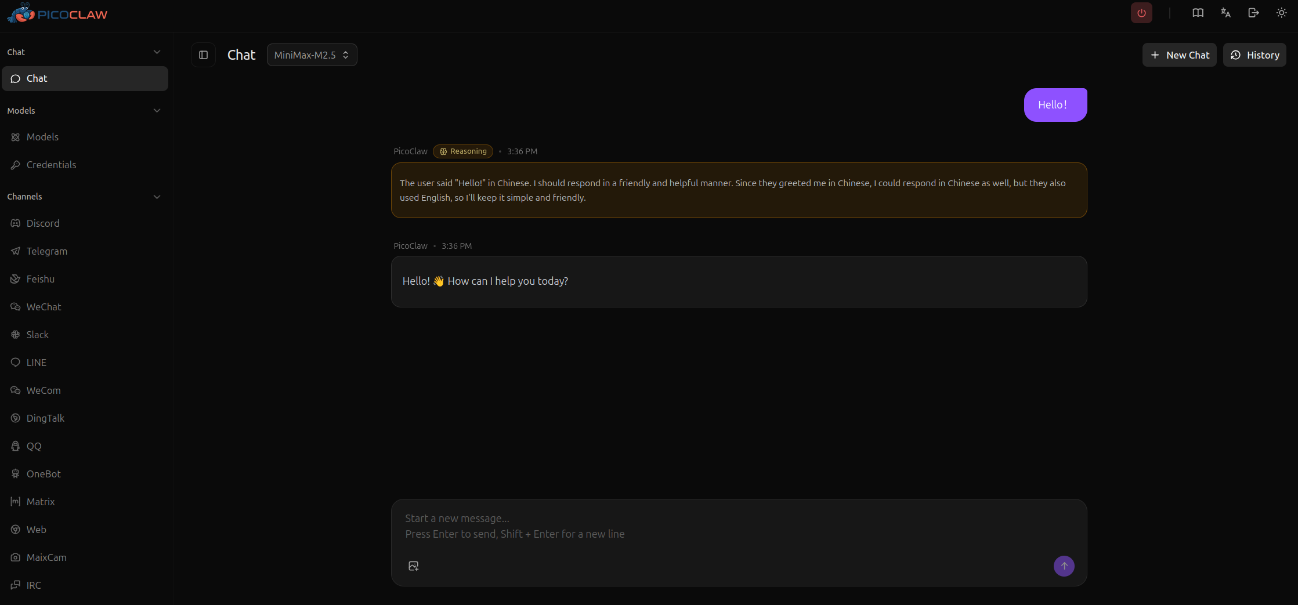Toggle the sidebar panel button

(x=203, y=55)
